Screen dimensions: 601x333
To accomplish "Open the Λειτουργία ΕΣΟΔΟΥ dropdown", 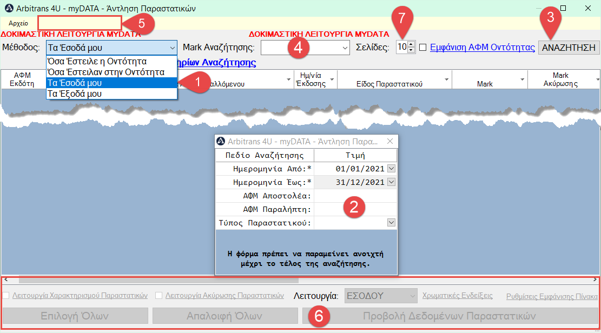I will pyautogui.click(x=381, y=296).
